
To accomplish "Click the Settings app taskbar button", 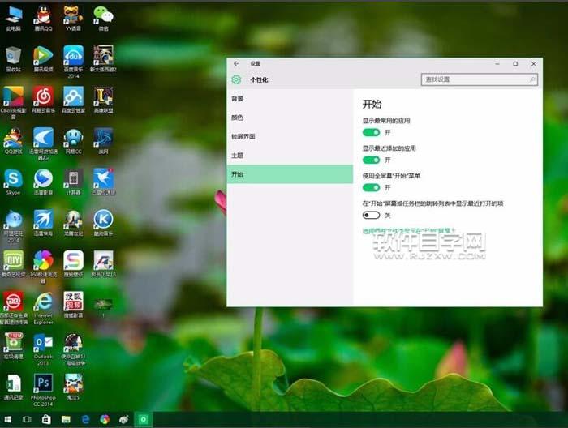I will tap(144, 419).
